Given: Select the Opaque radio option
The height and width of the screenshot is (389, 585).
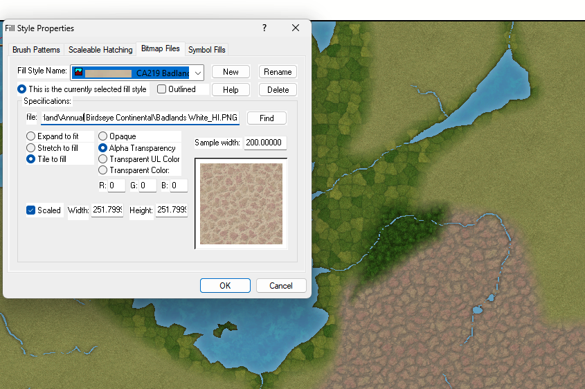Looking at the screenshot, I should (103, 136).
